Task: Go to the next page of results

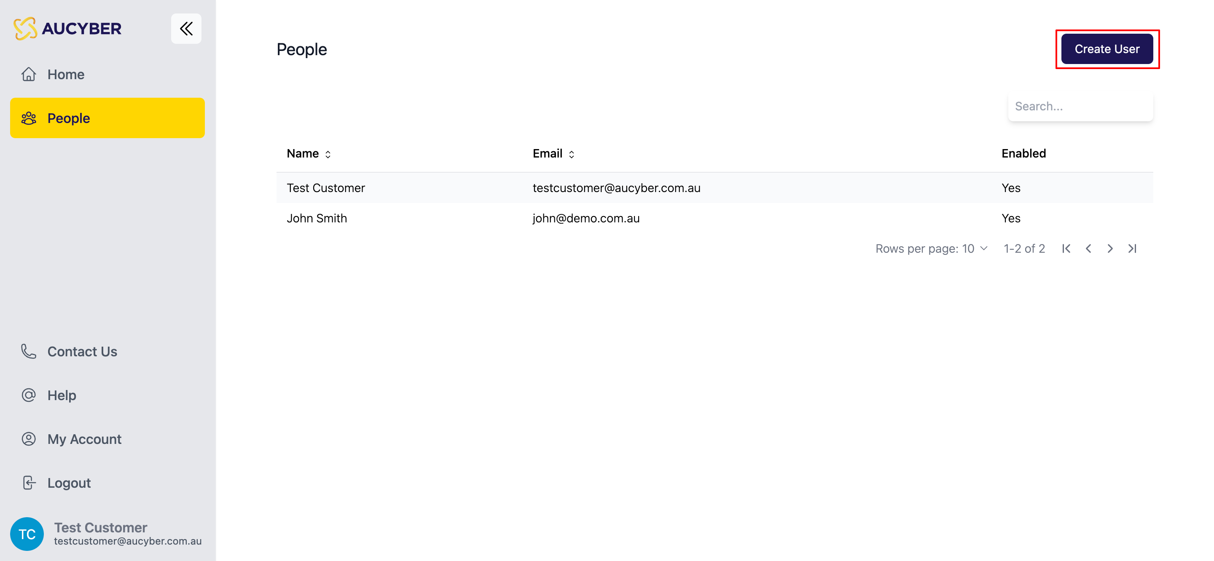Action: coord(1110,249)
